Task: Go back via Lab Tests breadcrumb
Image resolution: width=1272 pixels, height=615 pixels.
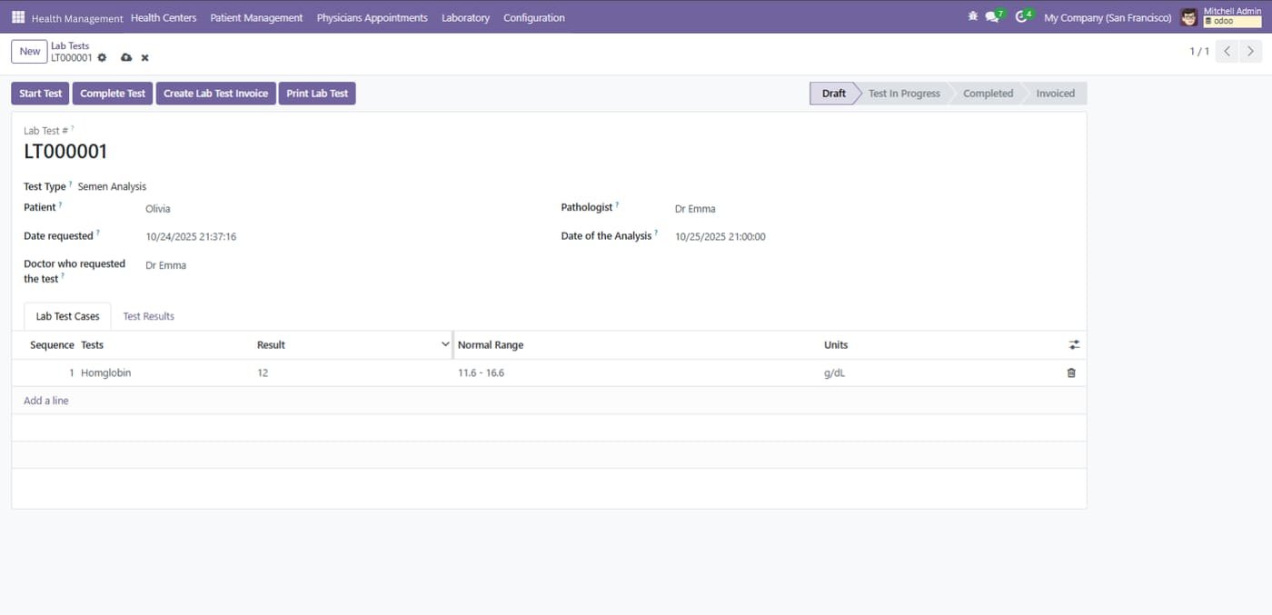Action: point(70,45)
